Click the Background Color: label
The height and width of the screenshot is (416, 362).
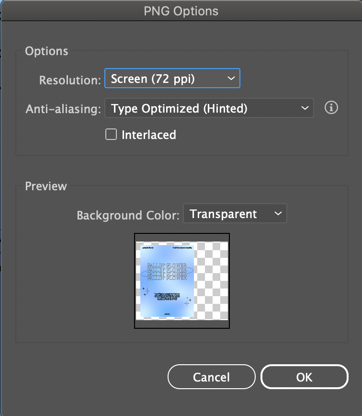click(x=128, y=215)
